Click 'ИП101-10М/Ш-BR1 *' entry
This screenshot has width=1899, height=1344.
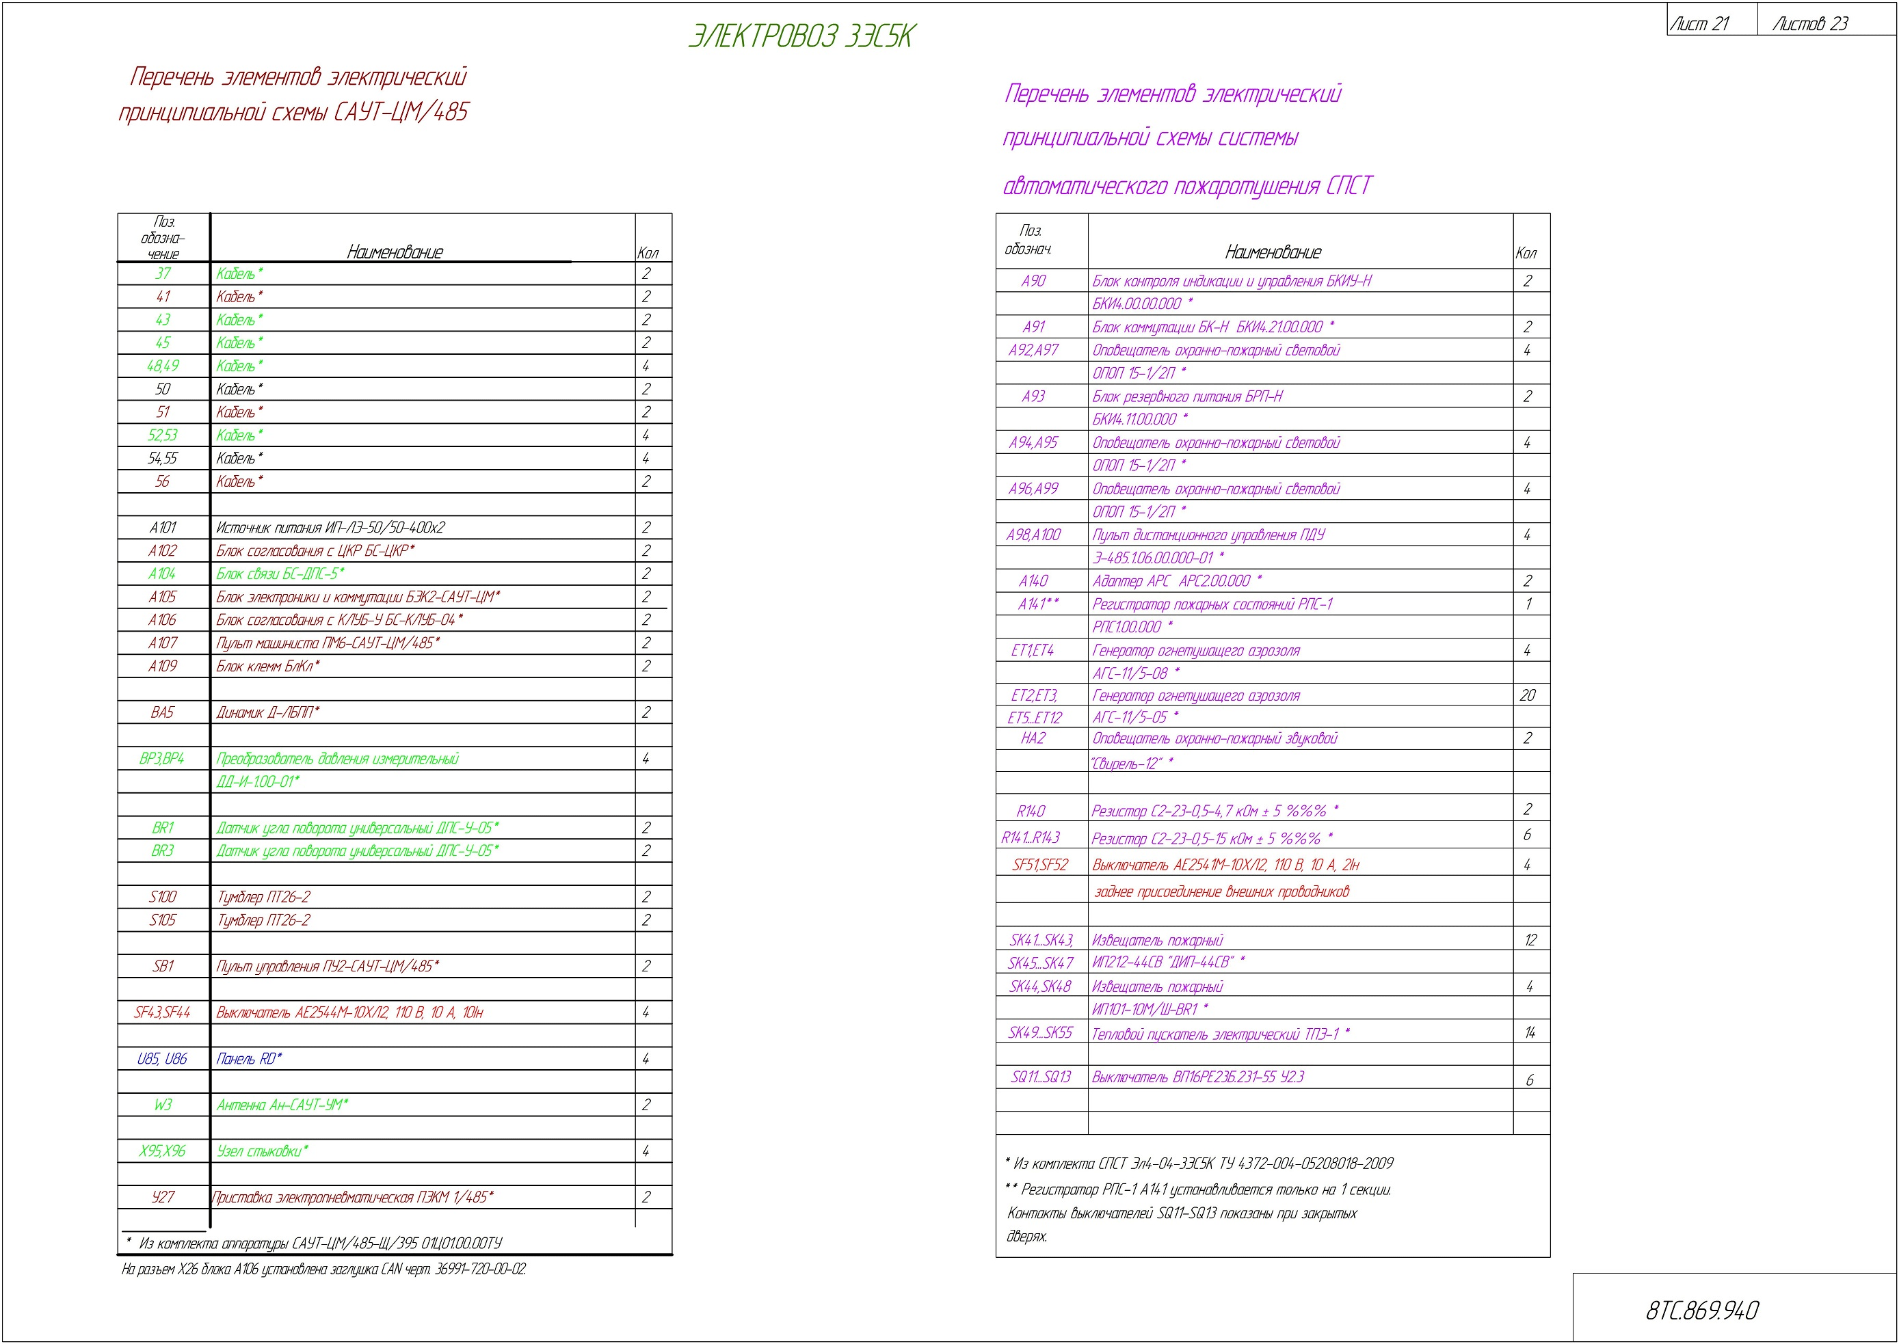1151,1010
